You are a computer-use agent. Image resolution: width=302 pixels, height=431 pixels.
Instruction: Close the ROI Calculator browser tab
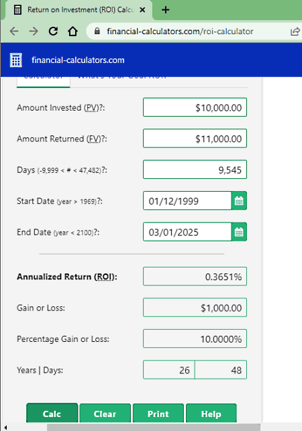point(142,10)
